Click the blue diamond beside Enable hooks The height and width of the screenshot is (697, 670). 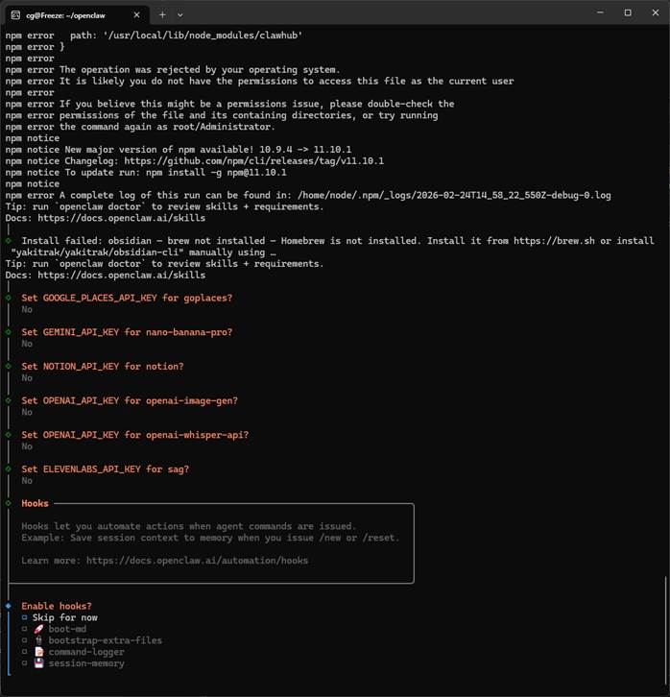[9, 606]
